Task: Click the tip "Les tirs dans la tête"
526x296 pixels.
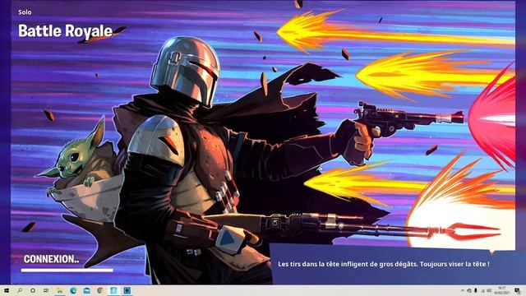Action: 384,264
